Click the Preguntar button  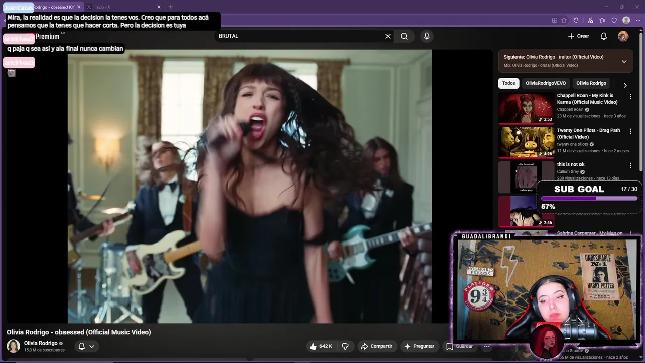pos(419,346)
